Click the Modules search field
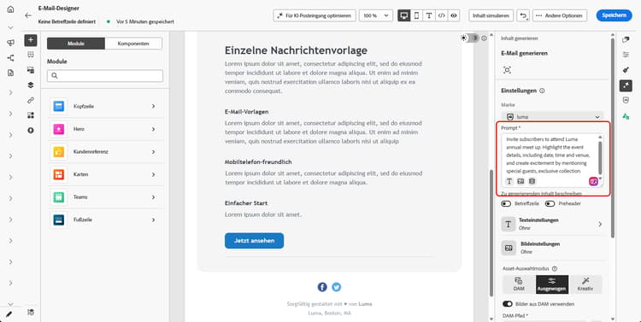641x322 pixels. [x=105, y=76]
